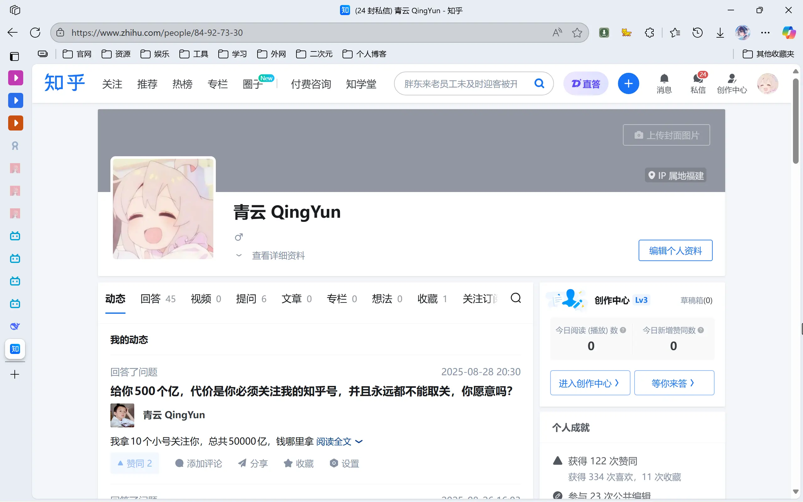Click the Zhihu logo
The image size is (803, 502).
64,83
